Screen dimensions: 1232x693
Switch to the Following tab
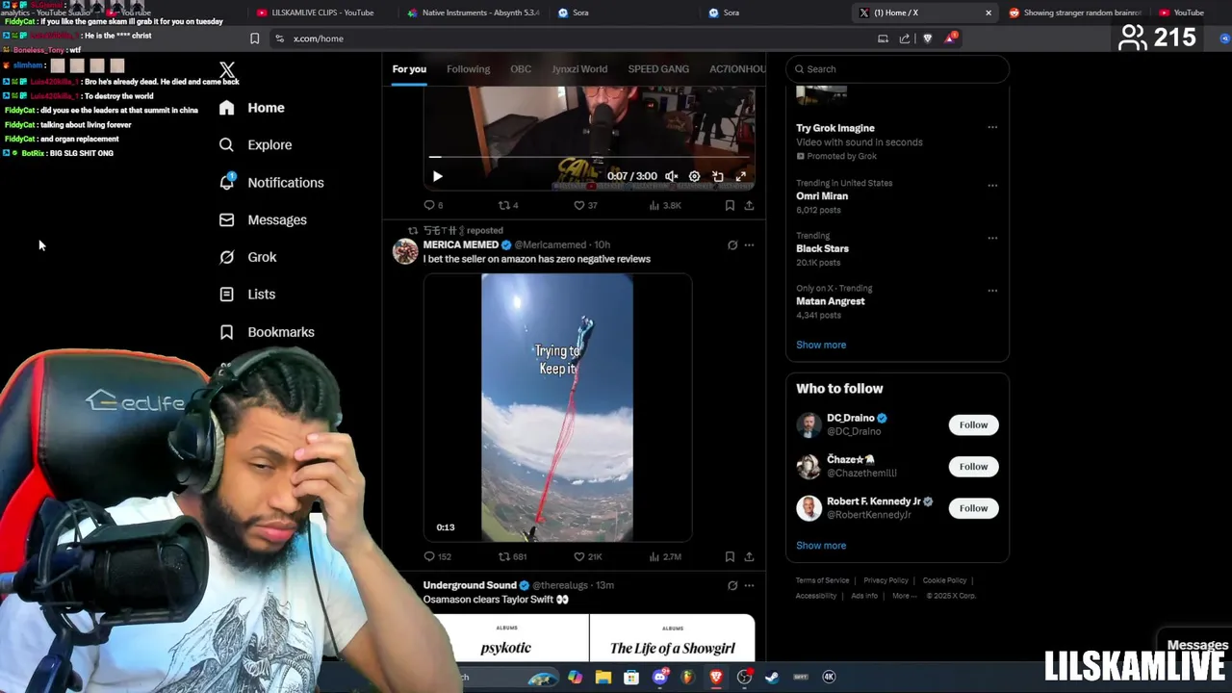(x=468, y=69)
